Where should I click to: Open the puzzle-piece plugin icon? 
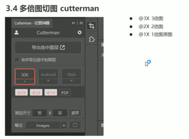point(92,39)
